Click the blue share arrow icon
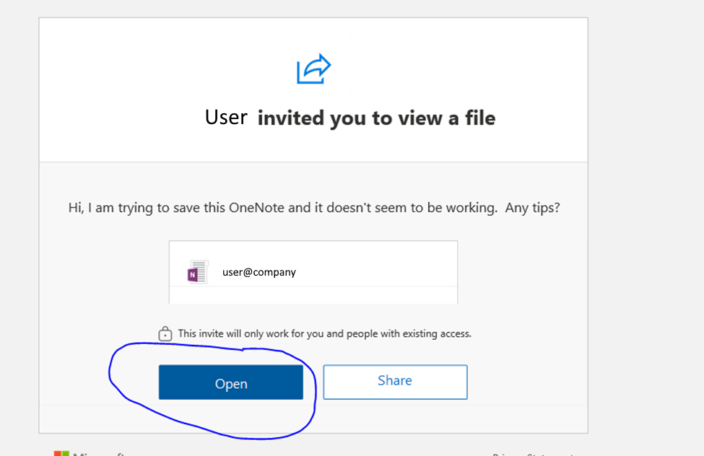The height and width of the screenshot is (456, 704). (314, 69)
